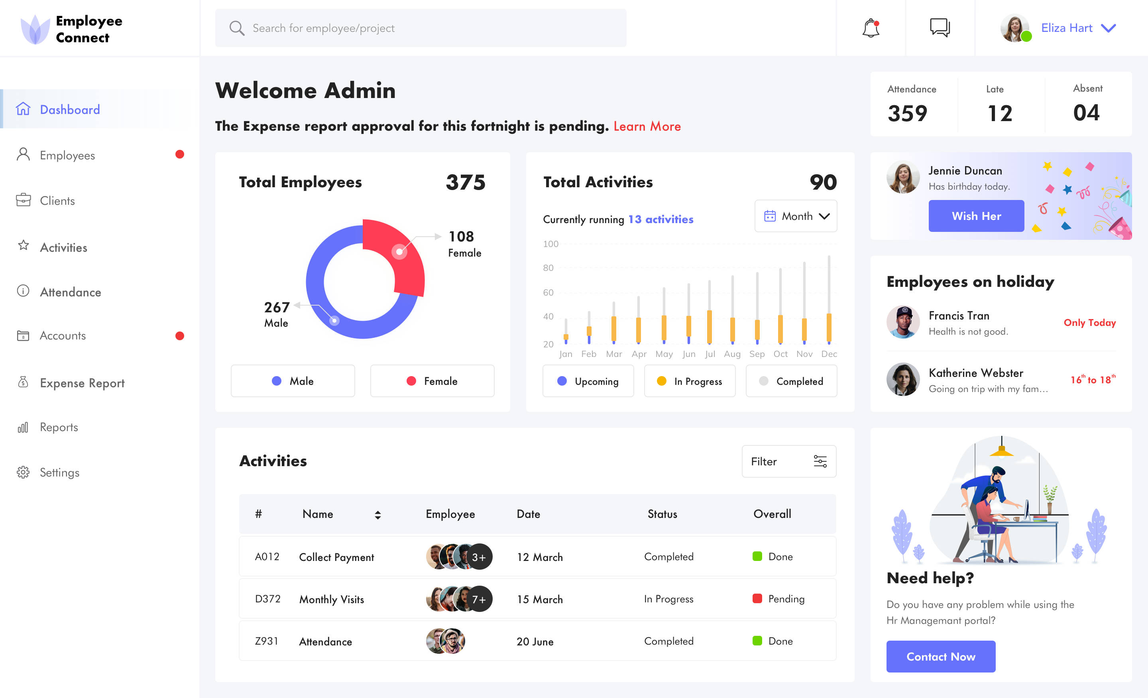
Task: Open the Settings gear icon
Action: 23,472
